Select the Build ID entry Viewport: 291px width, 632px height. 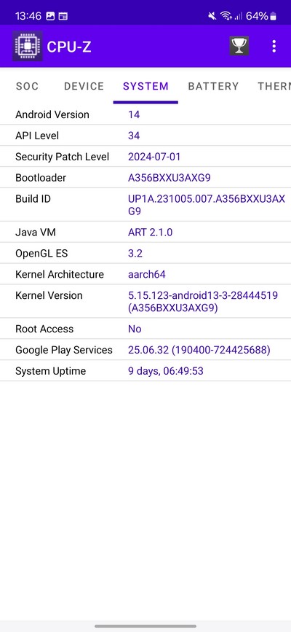(x=145, y=204)
